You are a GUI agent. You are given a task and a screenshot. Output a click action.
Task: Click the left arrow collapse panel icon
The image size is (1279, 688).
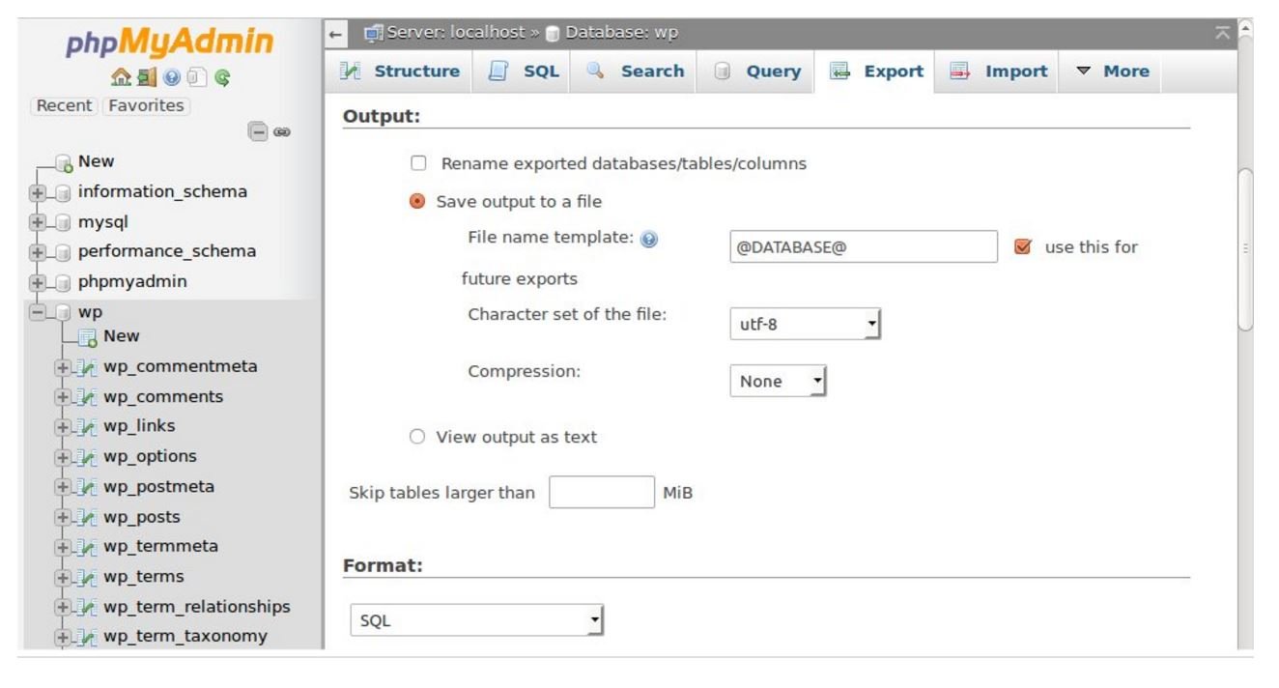(x=335, y=33)
